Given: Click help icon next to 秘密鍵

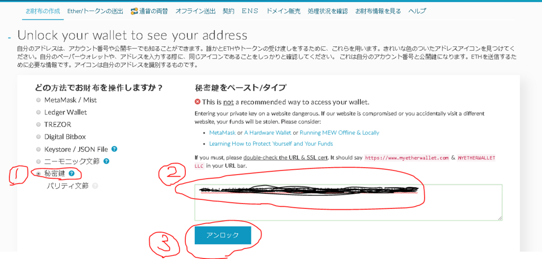Looking at the screenshot, I should [x=71, y=174].
